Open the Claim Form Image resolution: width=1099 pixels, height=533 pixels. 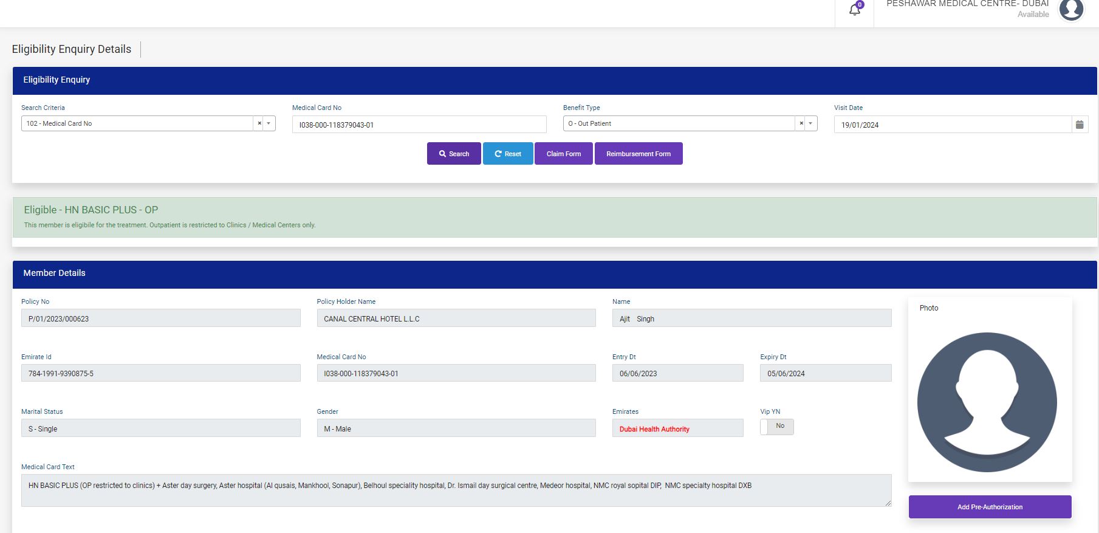pyautogui.click(x=563, y=154)
